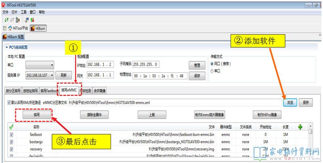Click the 子网掩码 field 255.255.255.0
This screenshot has width=323, height=163.
146,65
